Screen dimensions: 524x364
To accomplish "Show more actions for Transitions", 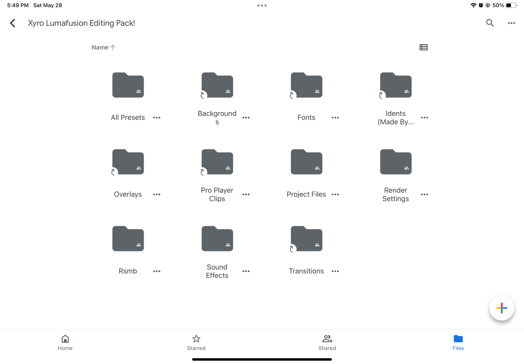I will click(335, 271).
